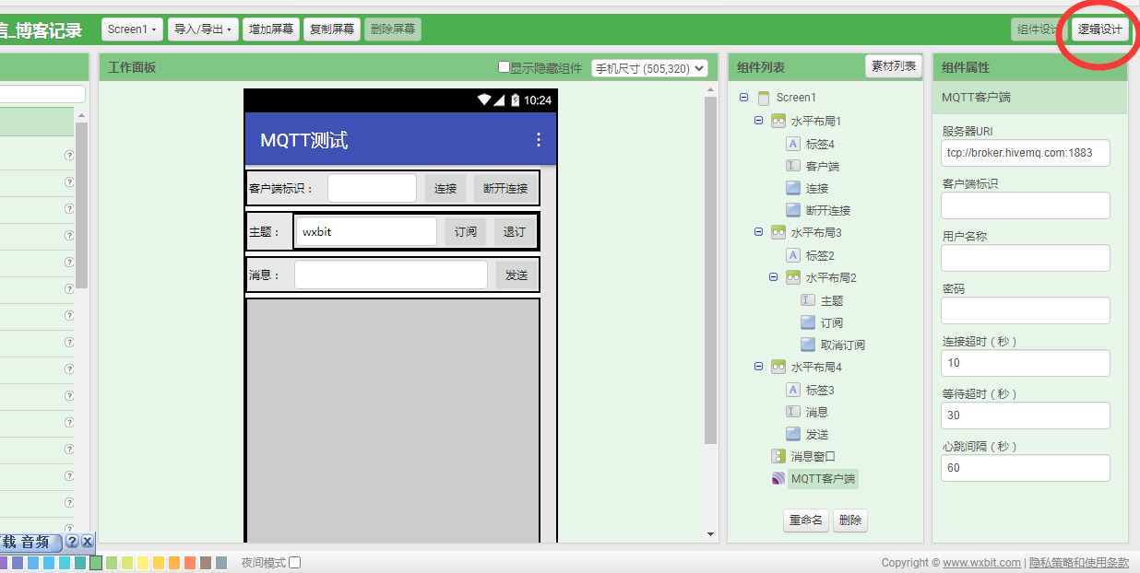This screenshot has width=1140, height=573.
Task: Click the 增加屏幕 button
Action: [x=271, y=29]
